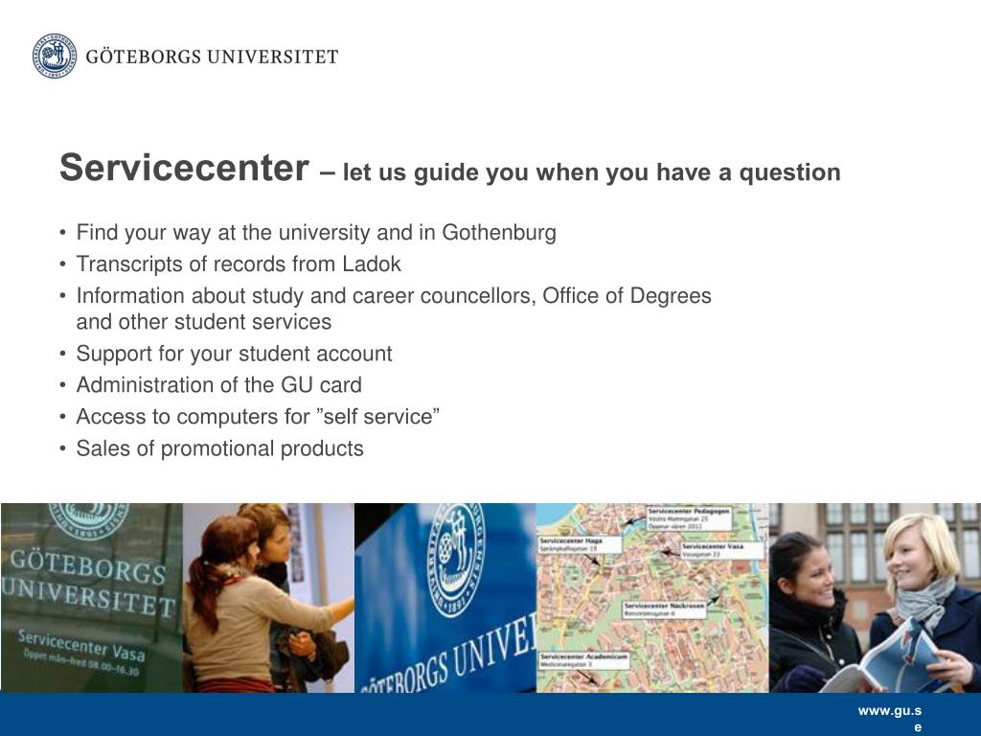Click 'Transcripts of records from Ladok' bullet
Image resolution: width=981 pixels, height=736 pixels.
point(239,264)
